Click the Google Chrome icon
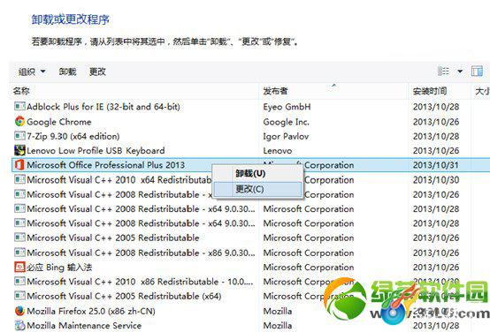The height and width of the screenshot is (332, 490). pos(19,121)
